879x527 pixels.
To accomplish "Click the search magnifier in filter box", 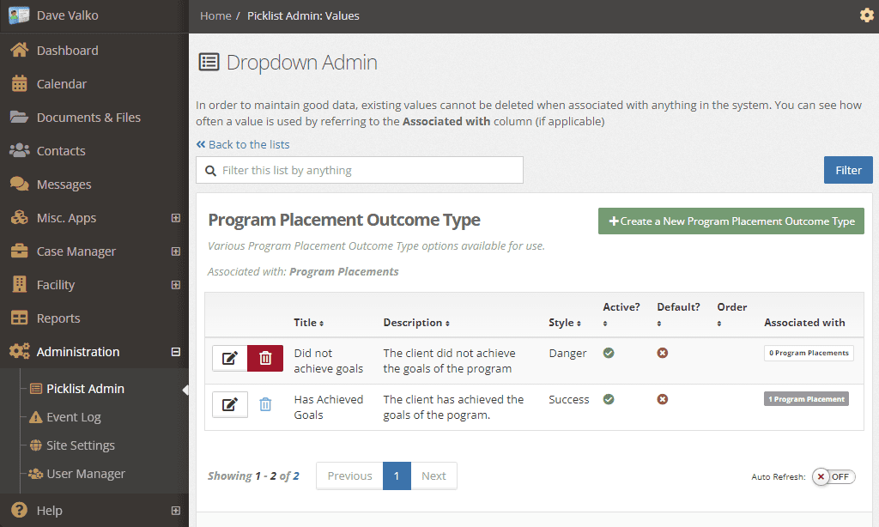I will click(x=210, y=171).
